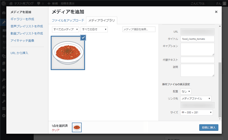Open the リンク先 メディアファイル dropdown

click(x=196, y=98)
